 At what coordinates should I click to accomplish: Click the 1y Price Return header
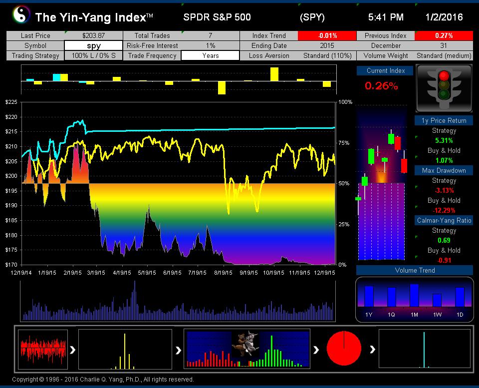coord(444,120)
